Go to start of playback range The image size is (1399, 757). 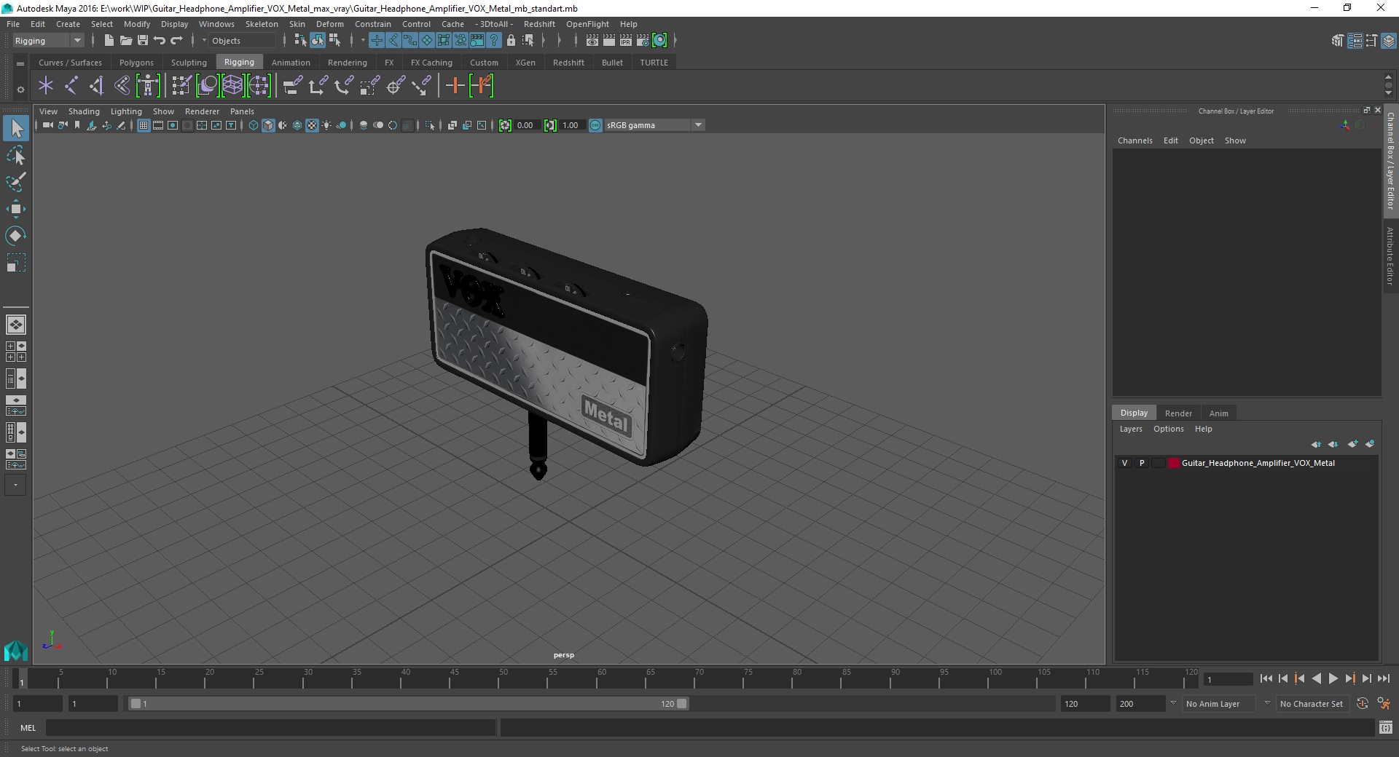[1266, 678]
